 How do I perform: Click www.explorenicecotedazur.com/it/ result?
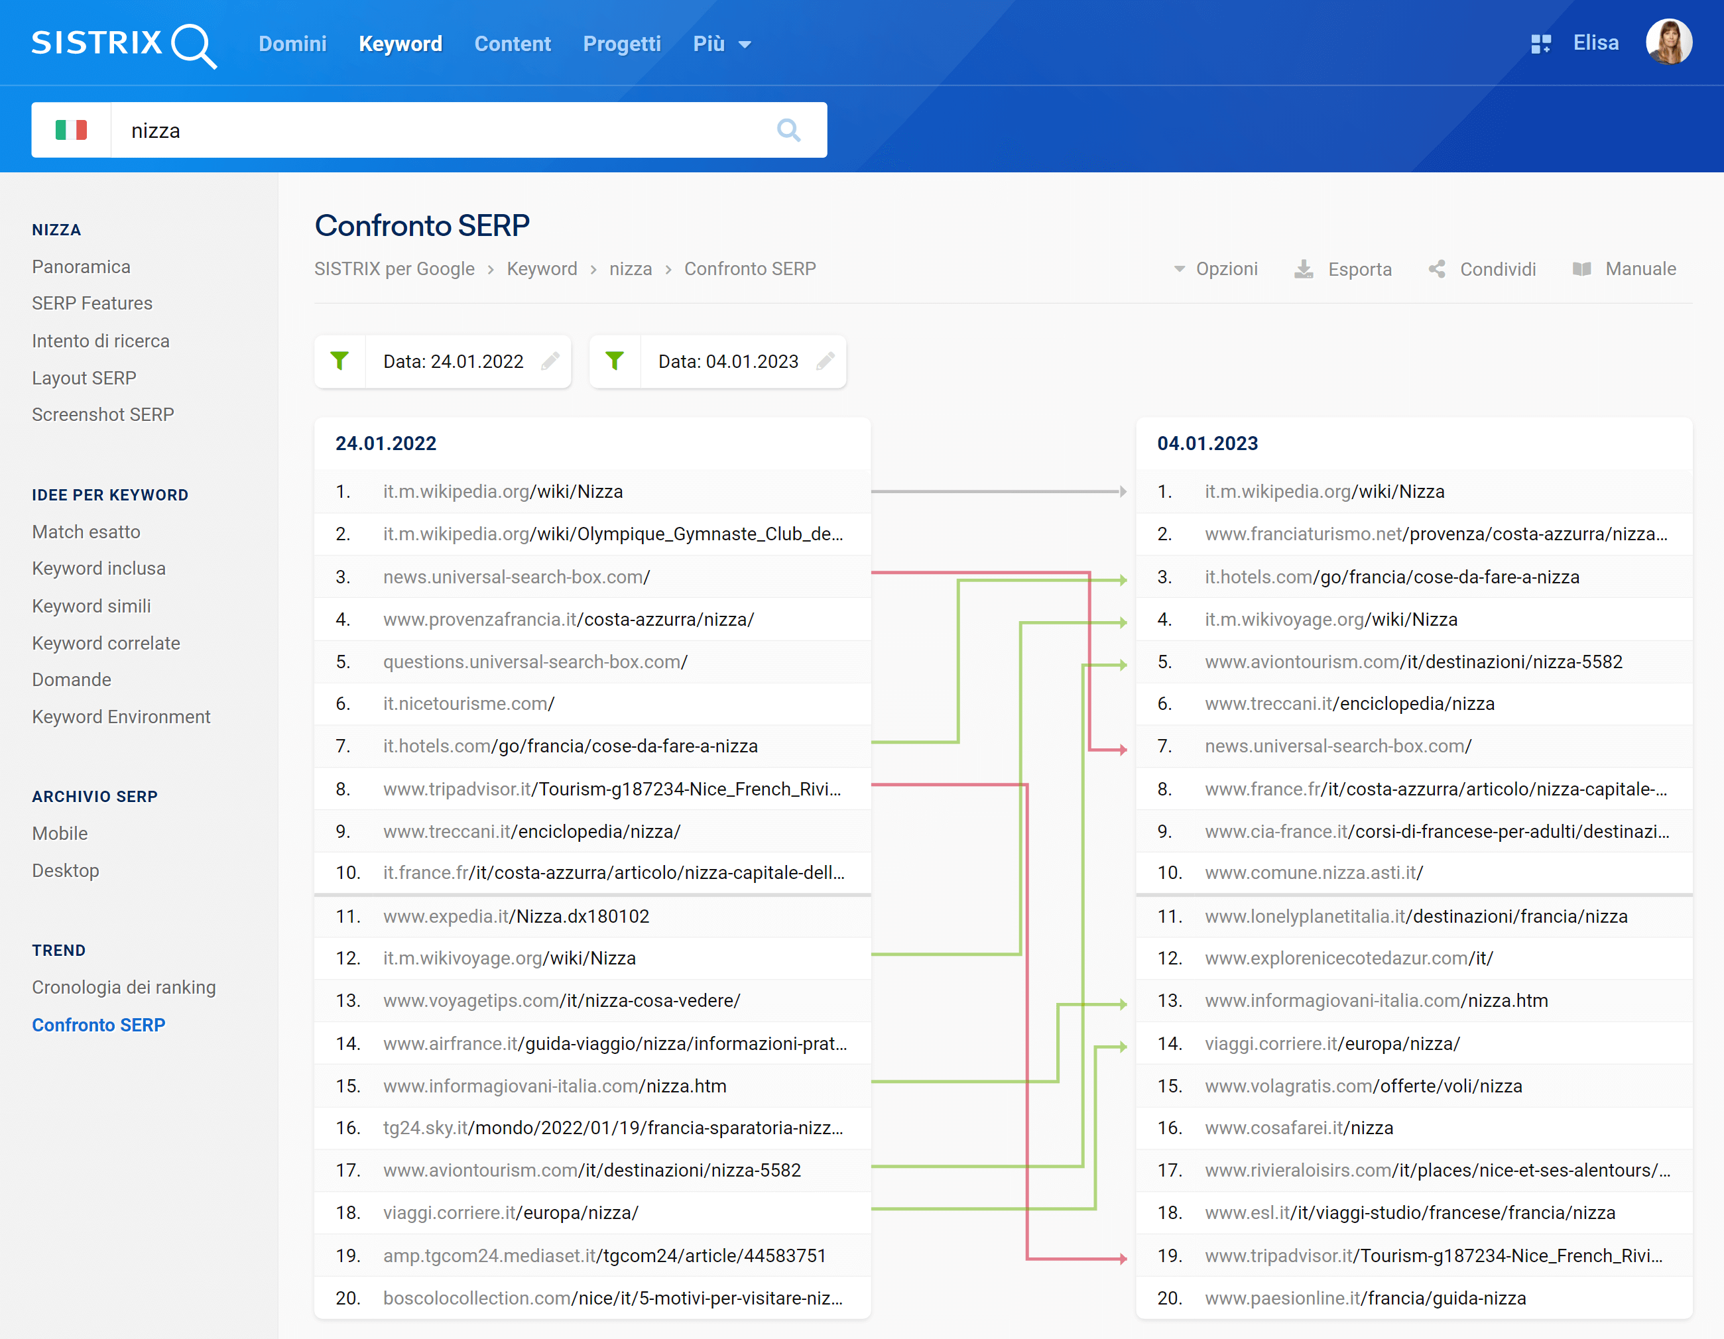click(x=1349, y=959)
